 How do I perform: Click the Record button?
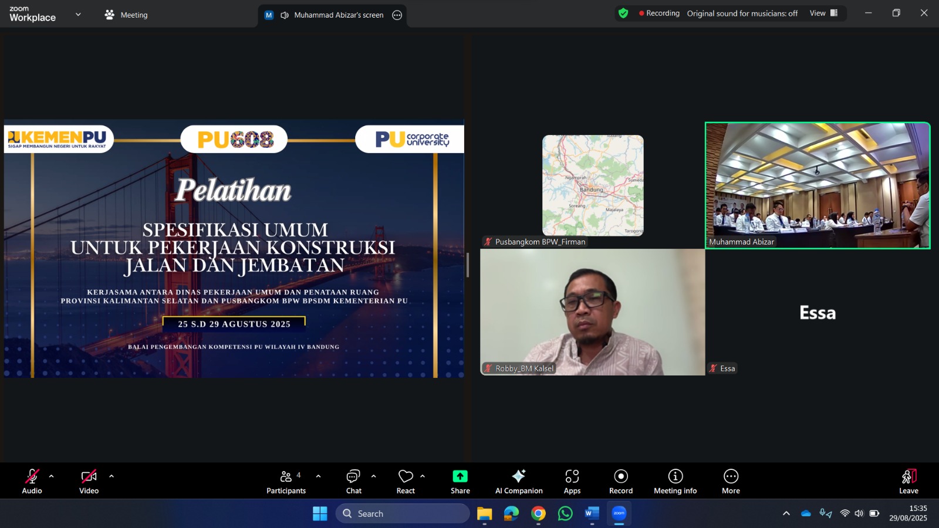coord(621,481)
